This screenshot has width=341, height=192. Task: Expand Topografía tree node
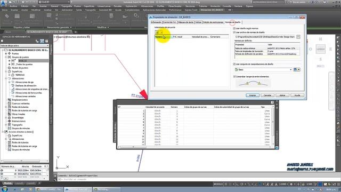point(6,125)
